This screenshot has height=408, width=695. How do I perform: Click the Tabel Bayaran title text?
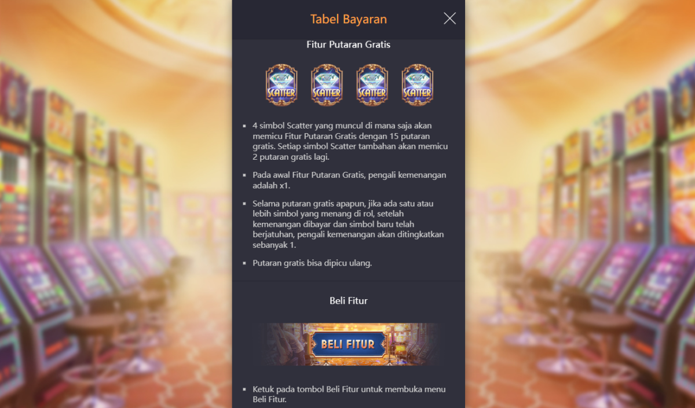pos(349,19)
